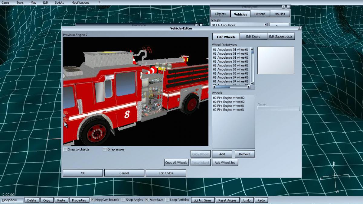Screen dimensions: 363x204
Task: Enable Loop Particles checkbox
Action: click(167, 200)
